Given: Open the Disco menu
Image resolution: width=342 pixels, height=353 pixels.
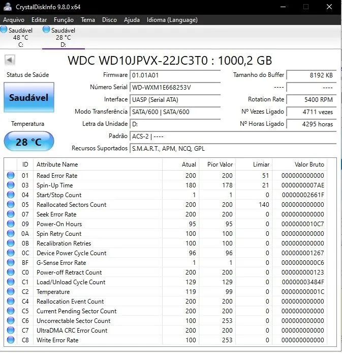Looking at the screenshot, I should [x=109, y=20].
